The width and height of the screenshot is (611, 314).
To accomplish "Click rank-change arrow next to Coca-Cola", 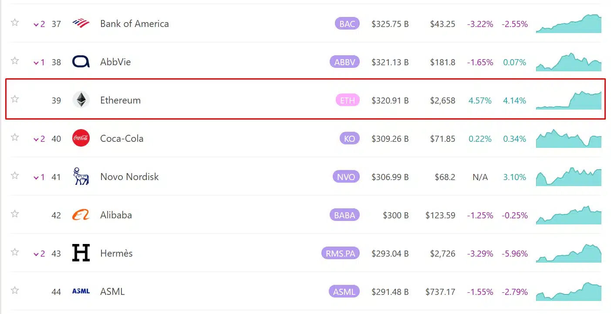I will (x=39, y=139).
